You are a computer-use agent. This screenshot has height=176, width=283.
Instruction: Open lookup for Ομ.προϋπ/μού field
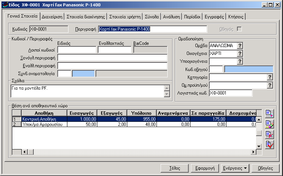pos(270,85)
